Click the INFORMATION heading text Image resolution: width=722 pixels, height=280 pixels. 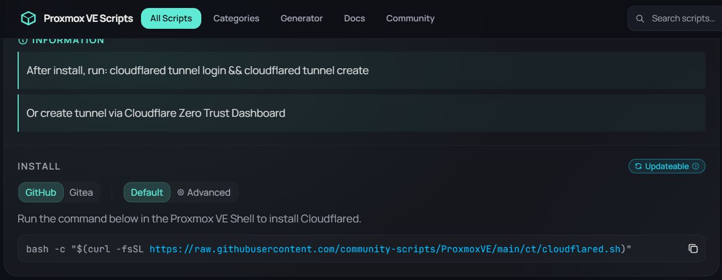pos(68,40)
